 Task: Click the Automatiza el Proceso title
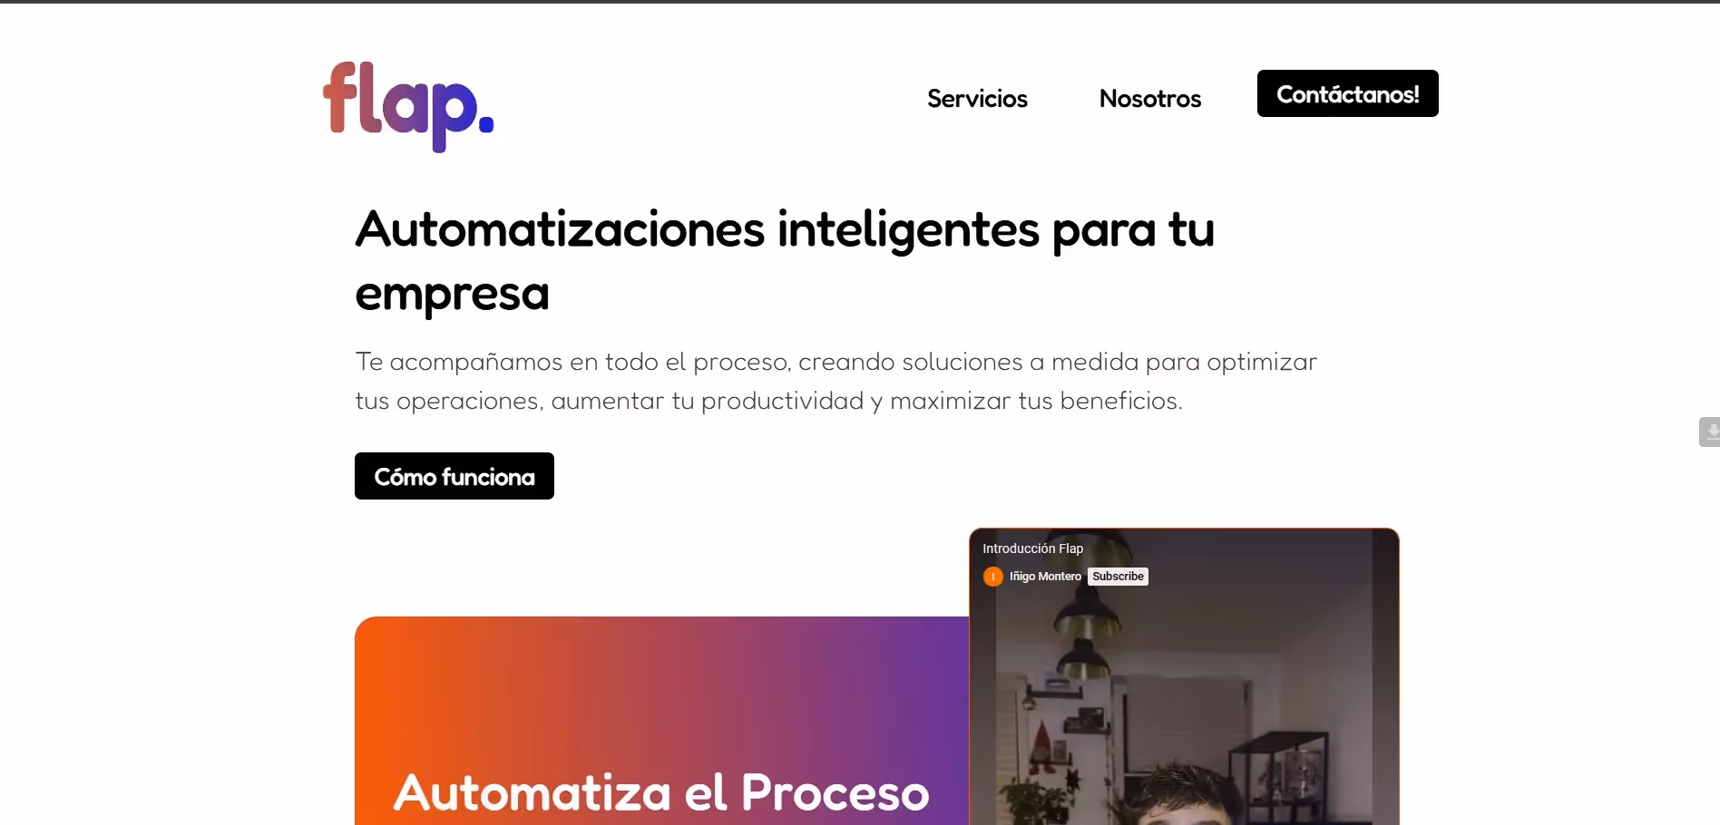click(x=661, y=792)
